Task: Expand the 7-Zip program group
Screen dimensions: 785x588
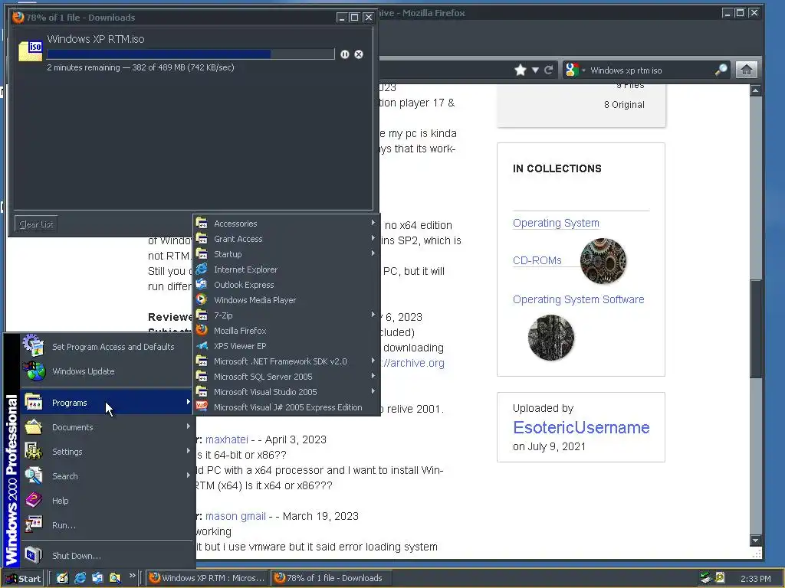Action: pos(287,315)
